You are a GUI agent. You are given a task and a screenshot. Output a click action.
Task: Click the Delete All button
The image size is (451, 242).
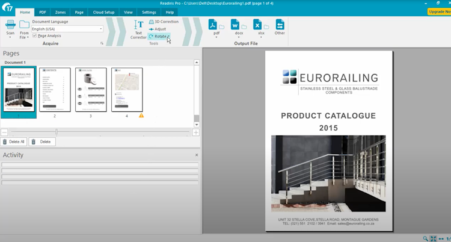click(13, 141)
